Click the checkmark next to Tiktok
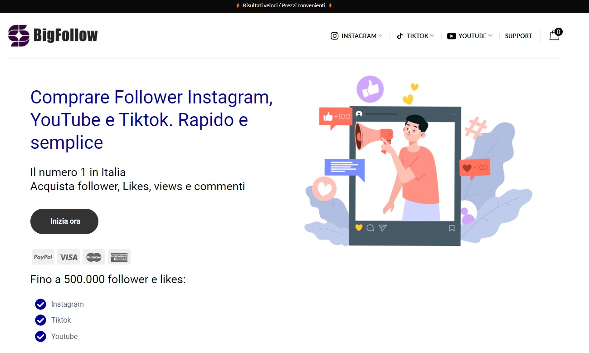The width and height of the screenshot is (589, 353). (x=40, y=320)
